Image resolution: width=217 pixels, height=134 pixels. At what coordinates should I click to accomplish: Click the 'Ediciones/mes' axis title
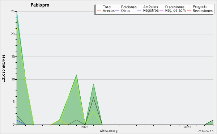coord(4,68)
